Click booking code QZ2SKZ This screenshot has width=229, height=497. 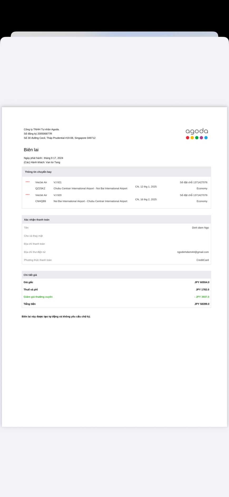40,188
